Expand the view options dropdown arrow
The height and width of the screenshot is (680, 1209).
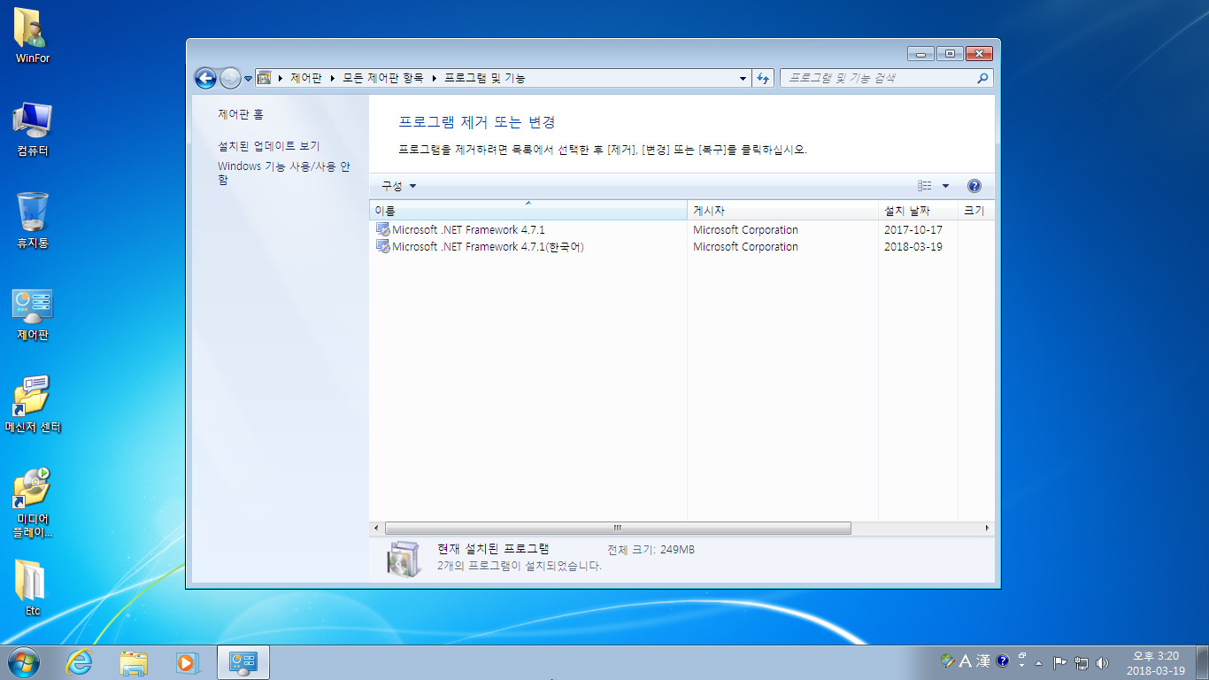click(x=945, y=186)
